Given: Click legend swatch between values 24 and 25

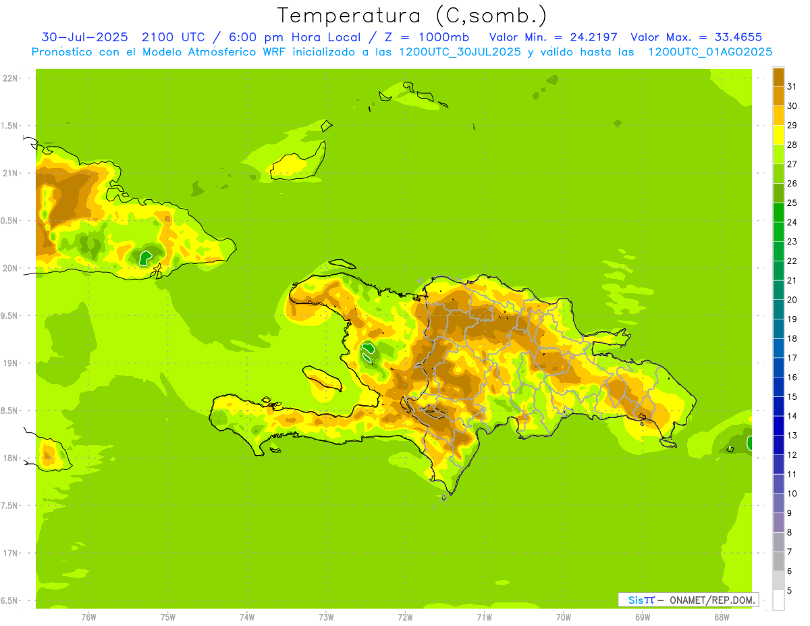Looking at the screenshot, I should point(778,212).
